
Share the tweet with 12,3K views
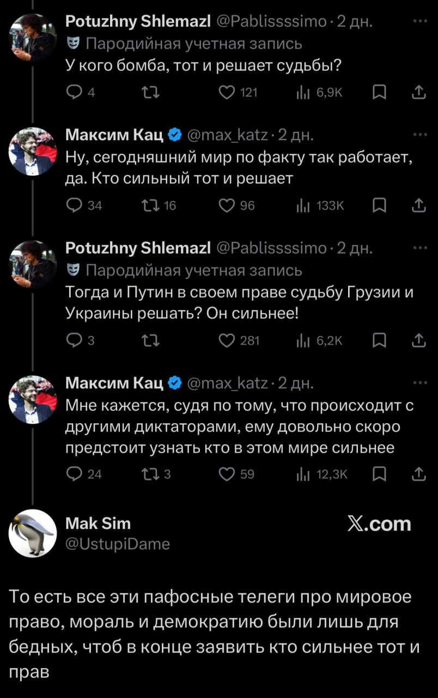(x=418, y=474)
